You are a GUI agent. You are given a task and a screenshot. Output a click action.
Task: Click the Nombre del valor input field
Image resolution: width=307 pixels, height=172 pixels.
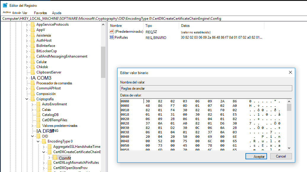coord(206,88)
